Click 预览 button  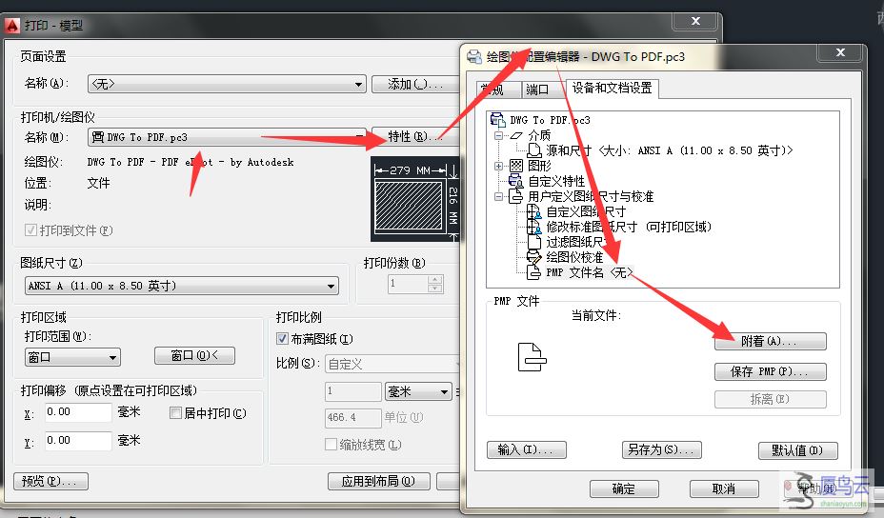50,482
